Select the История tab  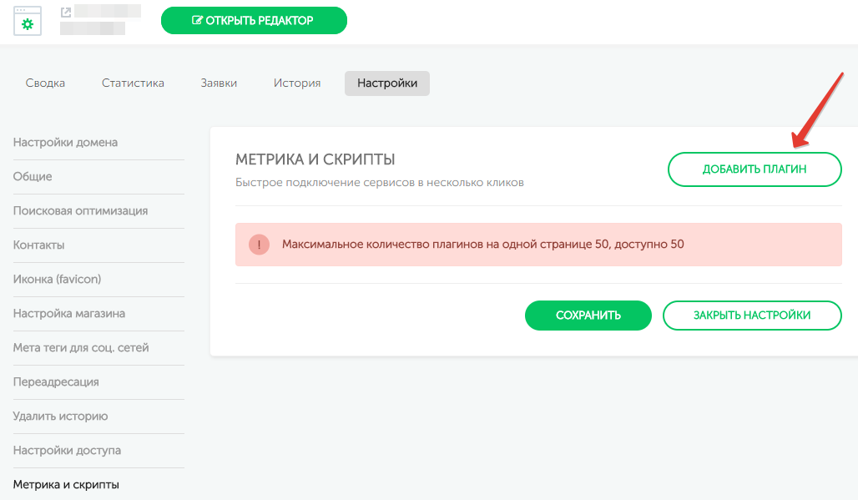[297, 83]
